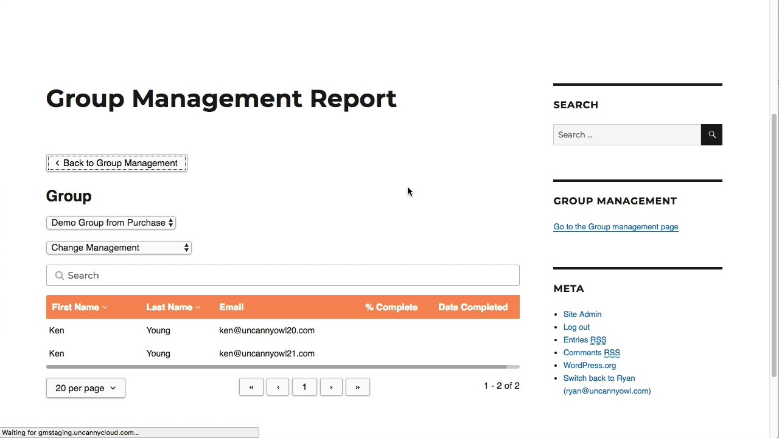Switch back to Ryan account link

point(607,384)
